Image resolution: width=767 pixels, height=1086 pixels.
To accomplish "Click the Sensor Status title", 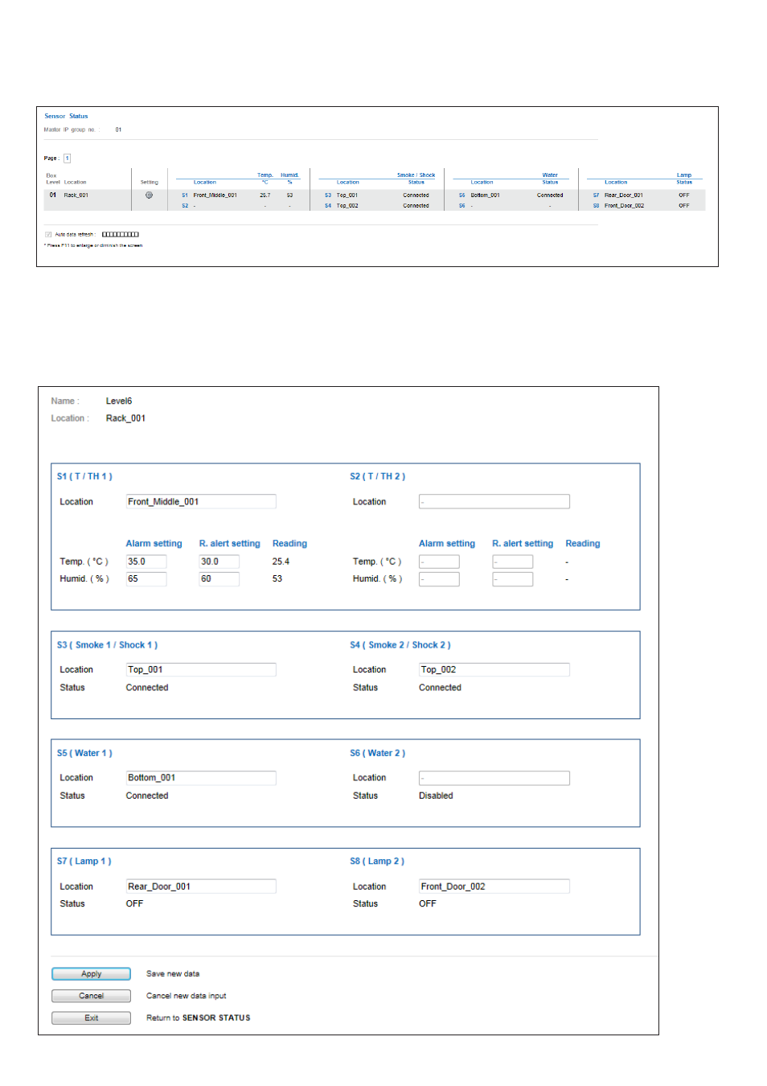I will point(66,116).
